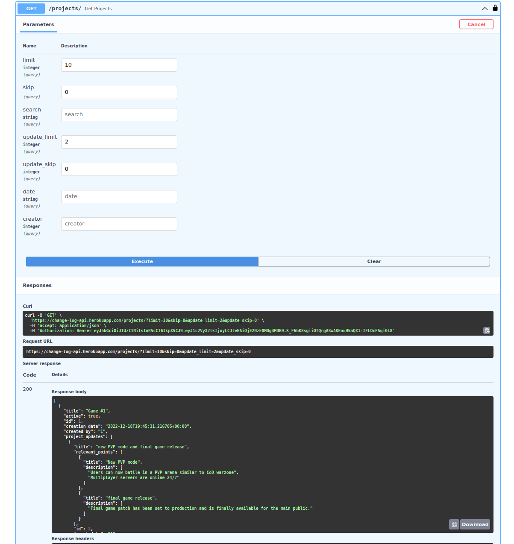Cancel the try-it-out mode
The height and width of the screenshot is (544, 514).
(476, 24)
